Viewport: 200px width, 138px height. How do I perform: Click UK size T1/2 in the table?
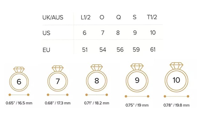(153, 17)
